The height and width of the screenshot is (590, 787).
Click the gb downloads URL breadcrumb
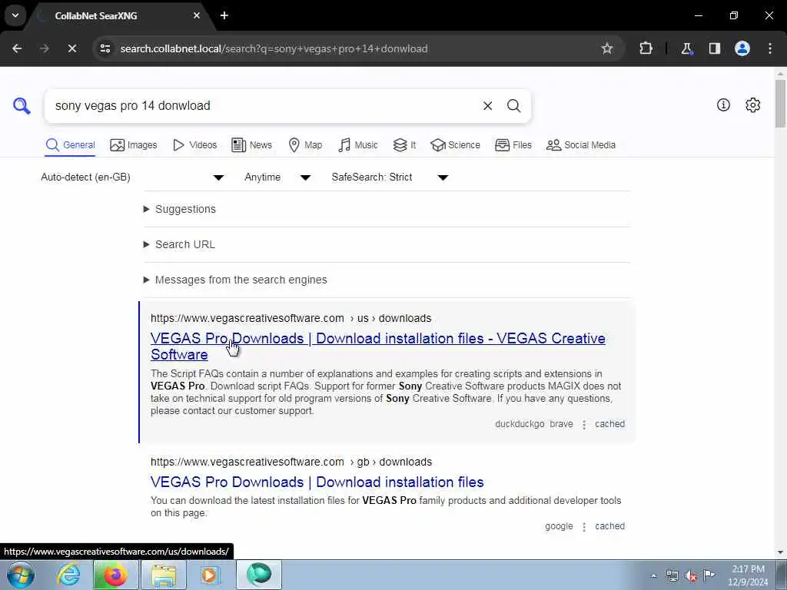click(291, 462)
